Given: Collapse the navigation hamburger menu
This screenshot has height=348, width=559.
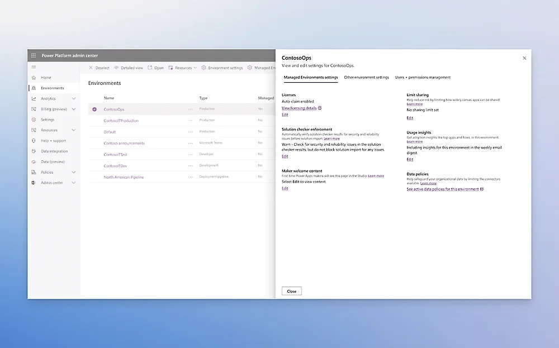Looking at the screenshot, I should (x=34, y=67).
